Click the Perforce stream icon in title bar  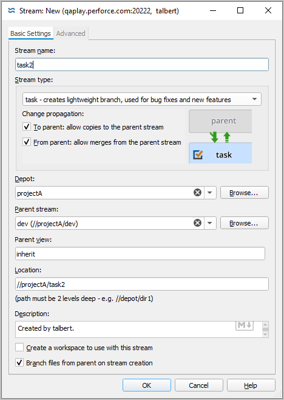coord(12,11)
